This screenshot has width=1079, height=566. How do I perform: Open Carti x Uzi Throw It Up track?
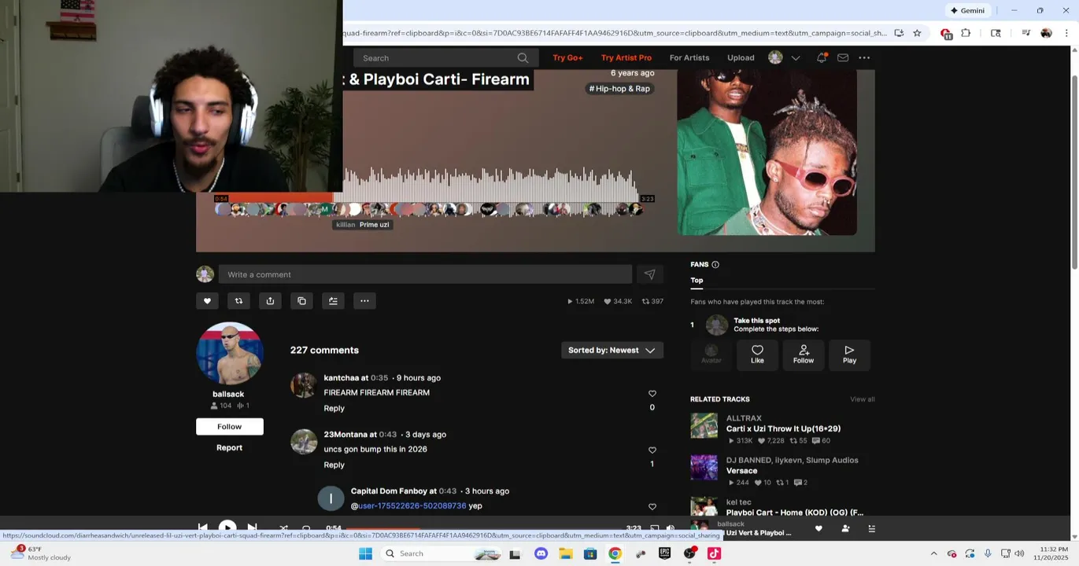(783, 428)
